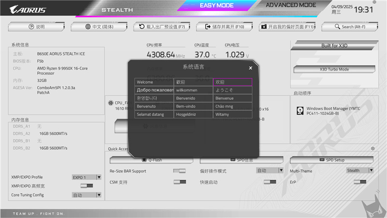Select German willkommen option

pyautogui.click(x=193, y=90)
